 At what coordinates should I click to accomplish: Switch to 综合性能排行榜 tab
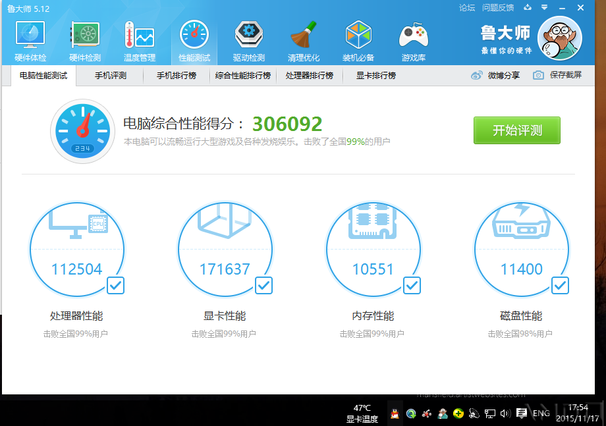tap(242, 76)
